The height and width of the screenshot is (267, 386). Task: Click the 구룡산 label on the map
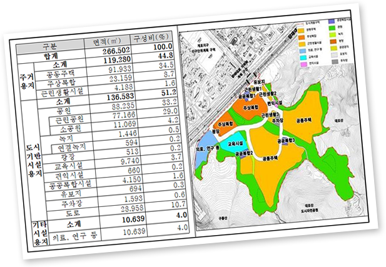coord(223,218)
